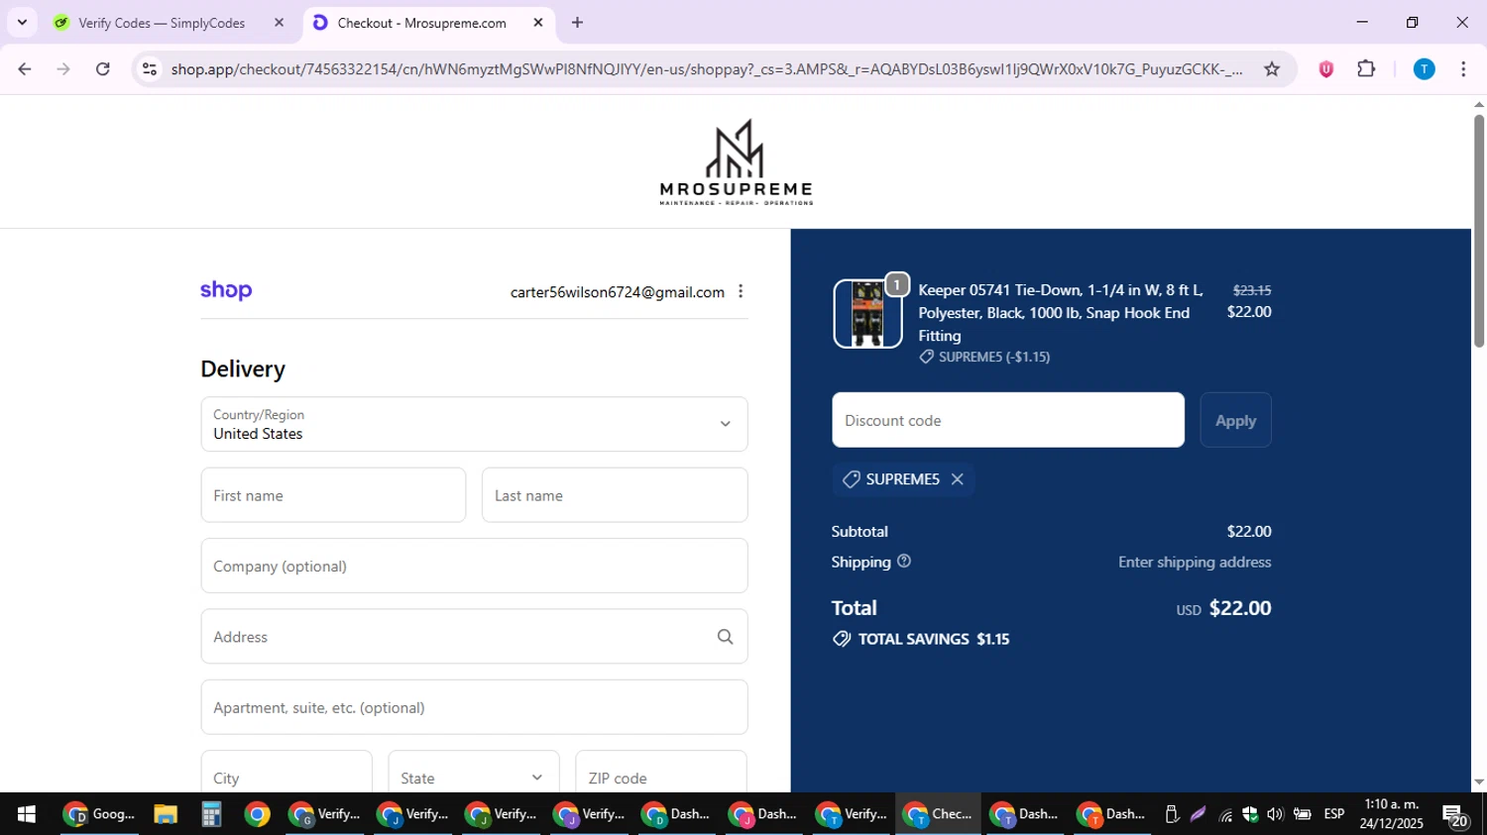Reload the checkout page

pyautogui.click(x=103, y=69)
